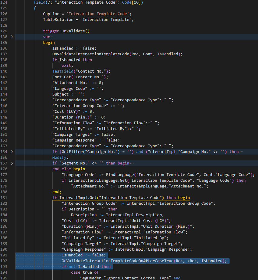This screenshot has width=258, height=280.
Task: Click IsHandled := false on line 191
Action: point(83,255)
